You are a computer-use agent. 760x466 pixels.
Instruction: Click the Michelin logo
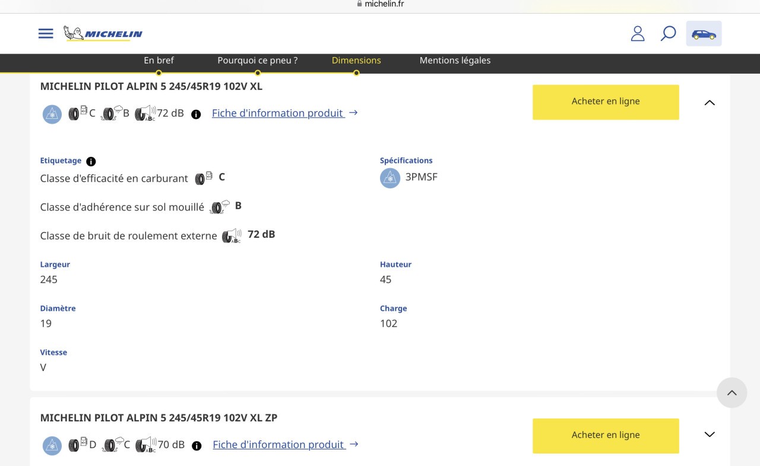[x=103, y=33]
